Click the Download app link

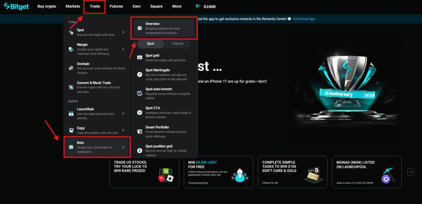(304, 19)
